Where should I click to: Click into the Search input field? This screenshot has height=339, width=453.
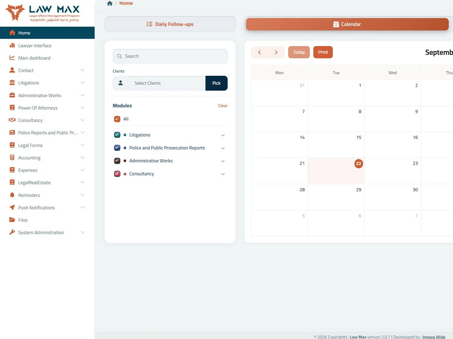(x=170, y=56)
